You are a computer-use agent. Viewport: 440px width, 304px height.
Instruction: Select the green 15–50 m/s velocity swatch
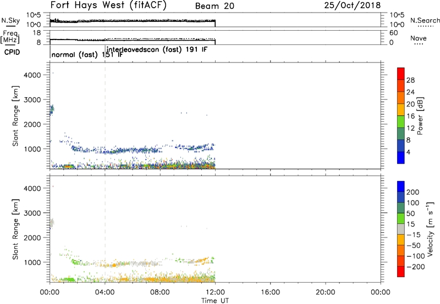[401, 218]
